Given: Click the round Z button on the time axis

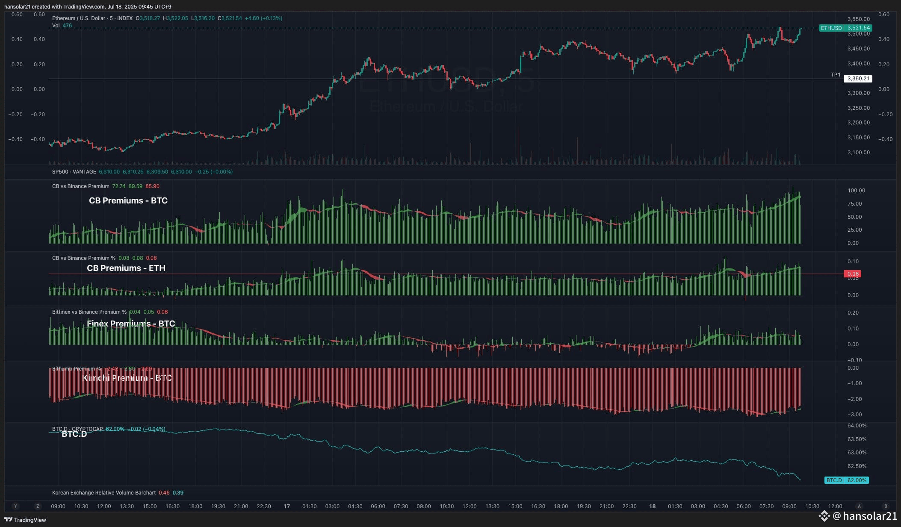Looking at the screenshot, I should (x=38, y=506).
